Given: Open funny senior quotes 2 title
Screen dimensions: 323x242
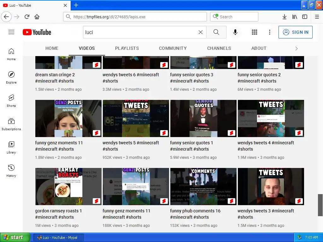Looking at the screenshot, I should tap(259, 78).
